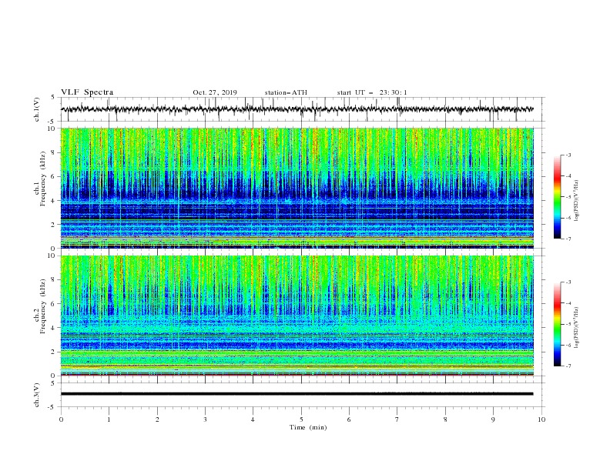Click the "Time (min)" axis title
Screen dimensions: 610x471
[308, 427]
